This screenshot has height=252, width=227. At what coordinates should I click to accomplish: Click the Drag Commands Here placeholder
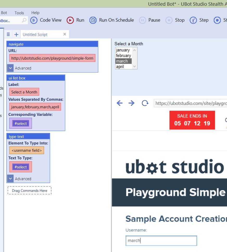pos(30,191)
